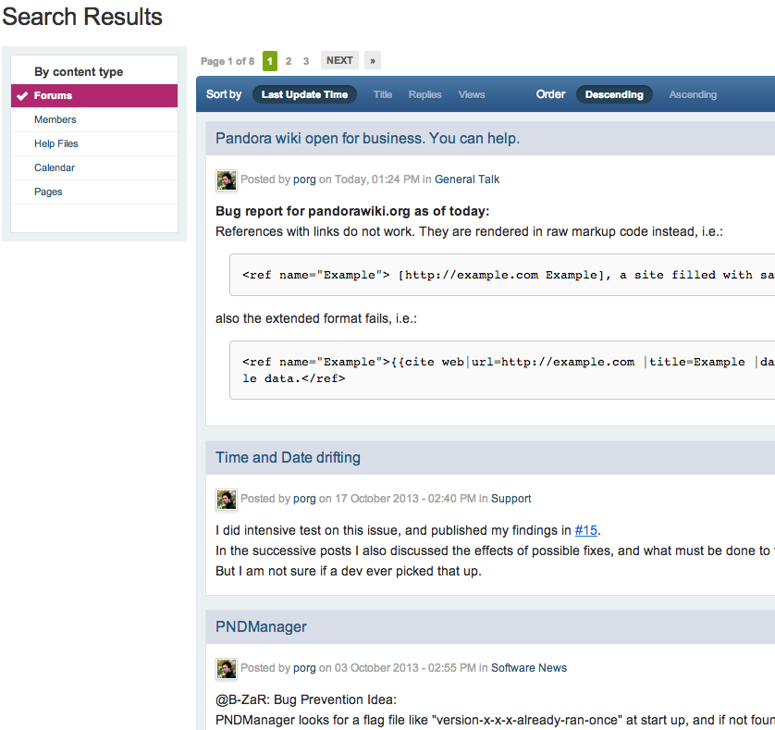
Task: Click porg's avatar in Pandora wiki post
Action: point(227,180)
